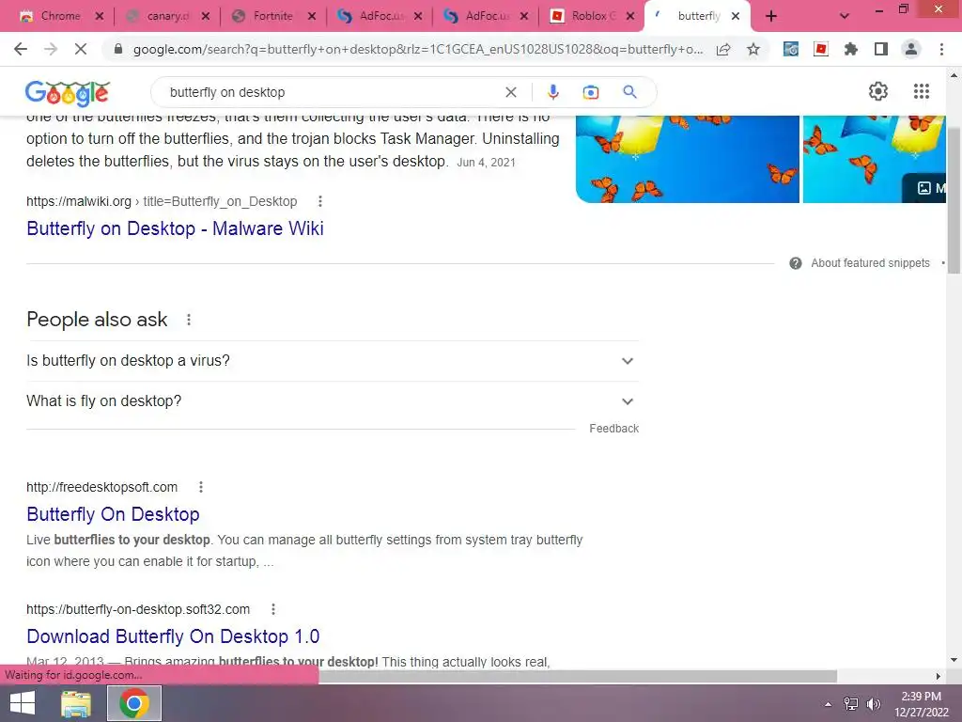962x722 pixels.
Task: Open the volume speaker tray icon
Action: point(873,703)
